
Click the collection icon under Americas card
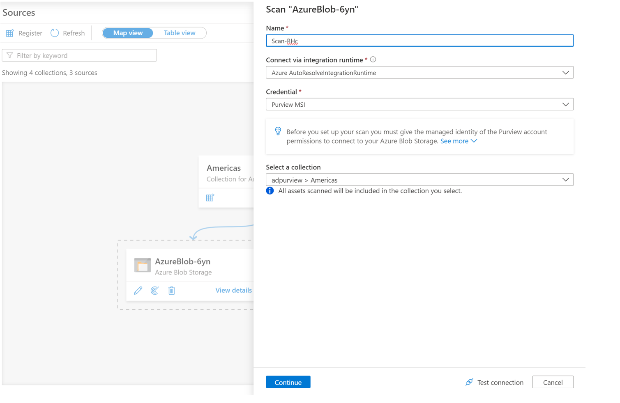pyautogui.click(x=210, y=197)
